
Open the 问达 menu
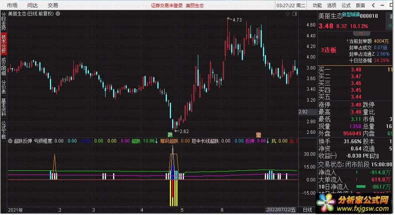[x=32, y=5]
